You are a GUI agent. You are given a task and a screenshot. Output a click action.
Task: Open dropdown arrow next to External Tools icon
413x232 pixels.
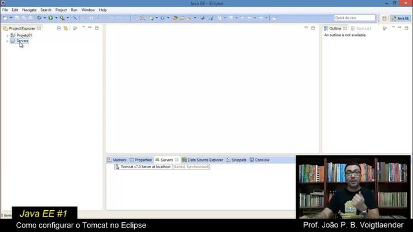click(x=68, y=18)
